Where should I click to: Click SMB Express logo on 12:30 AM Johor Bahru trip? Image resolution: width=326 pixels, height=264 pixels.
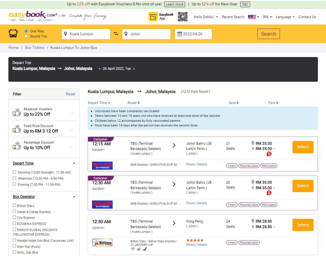click(102, 204)
